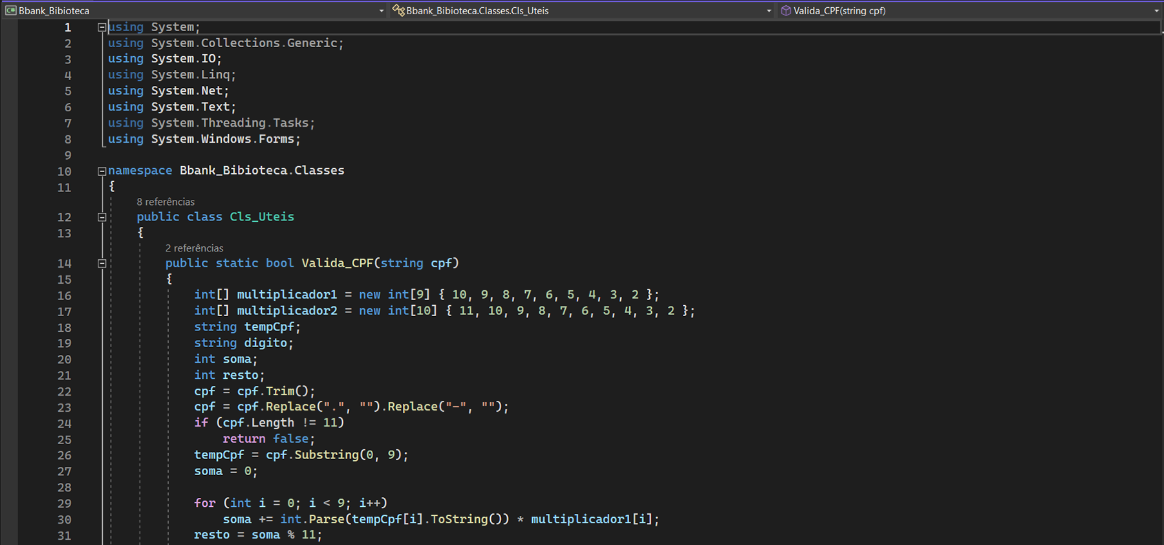Screen dimensions: 1164x545
Task: Click 'System.IO' on line 3
Action: [x=183, y=59]
